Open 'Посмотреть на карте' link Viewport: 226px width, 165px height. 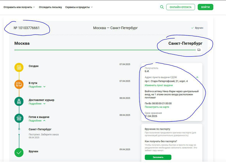tap(157, 107)
